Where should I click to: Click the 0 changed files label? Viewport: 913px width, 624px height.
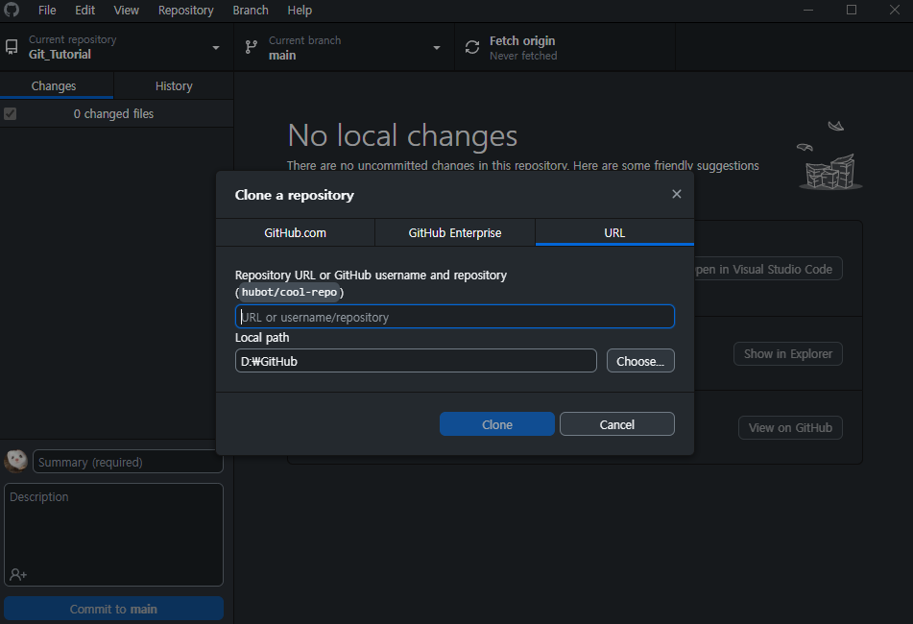click(113, 113)
